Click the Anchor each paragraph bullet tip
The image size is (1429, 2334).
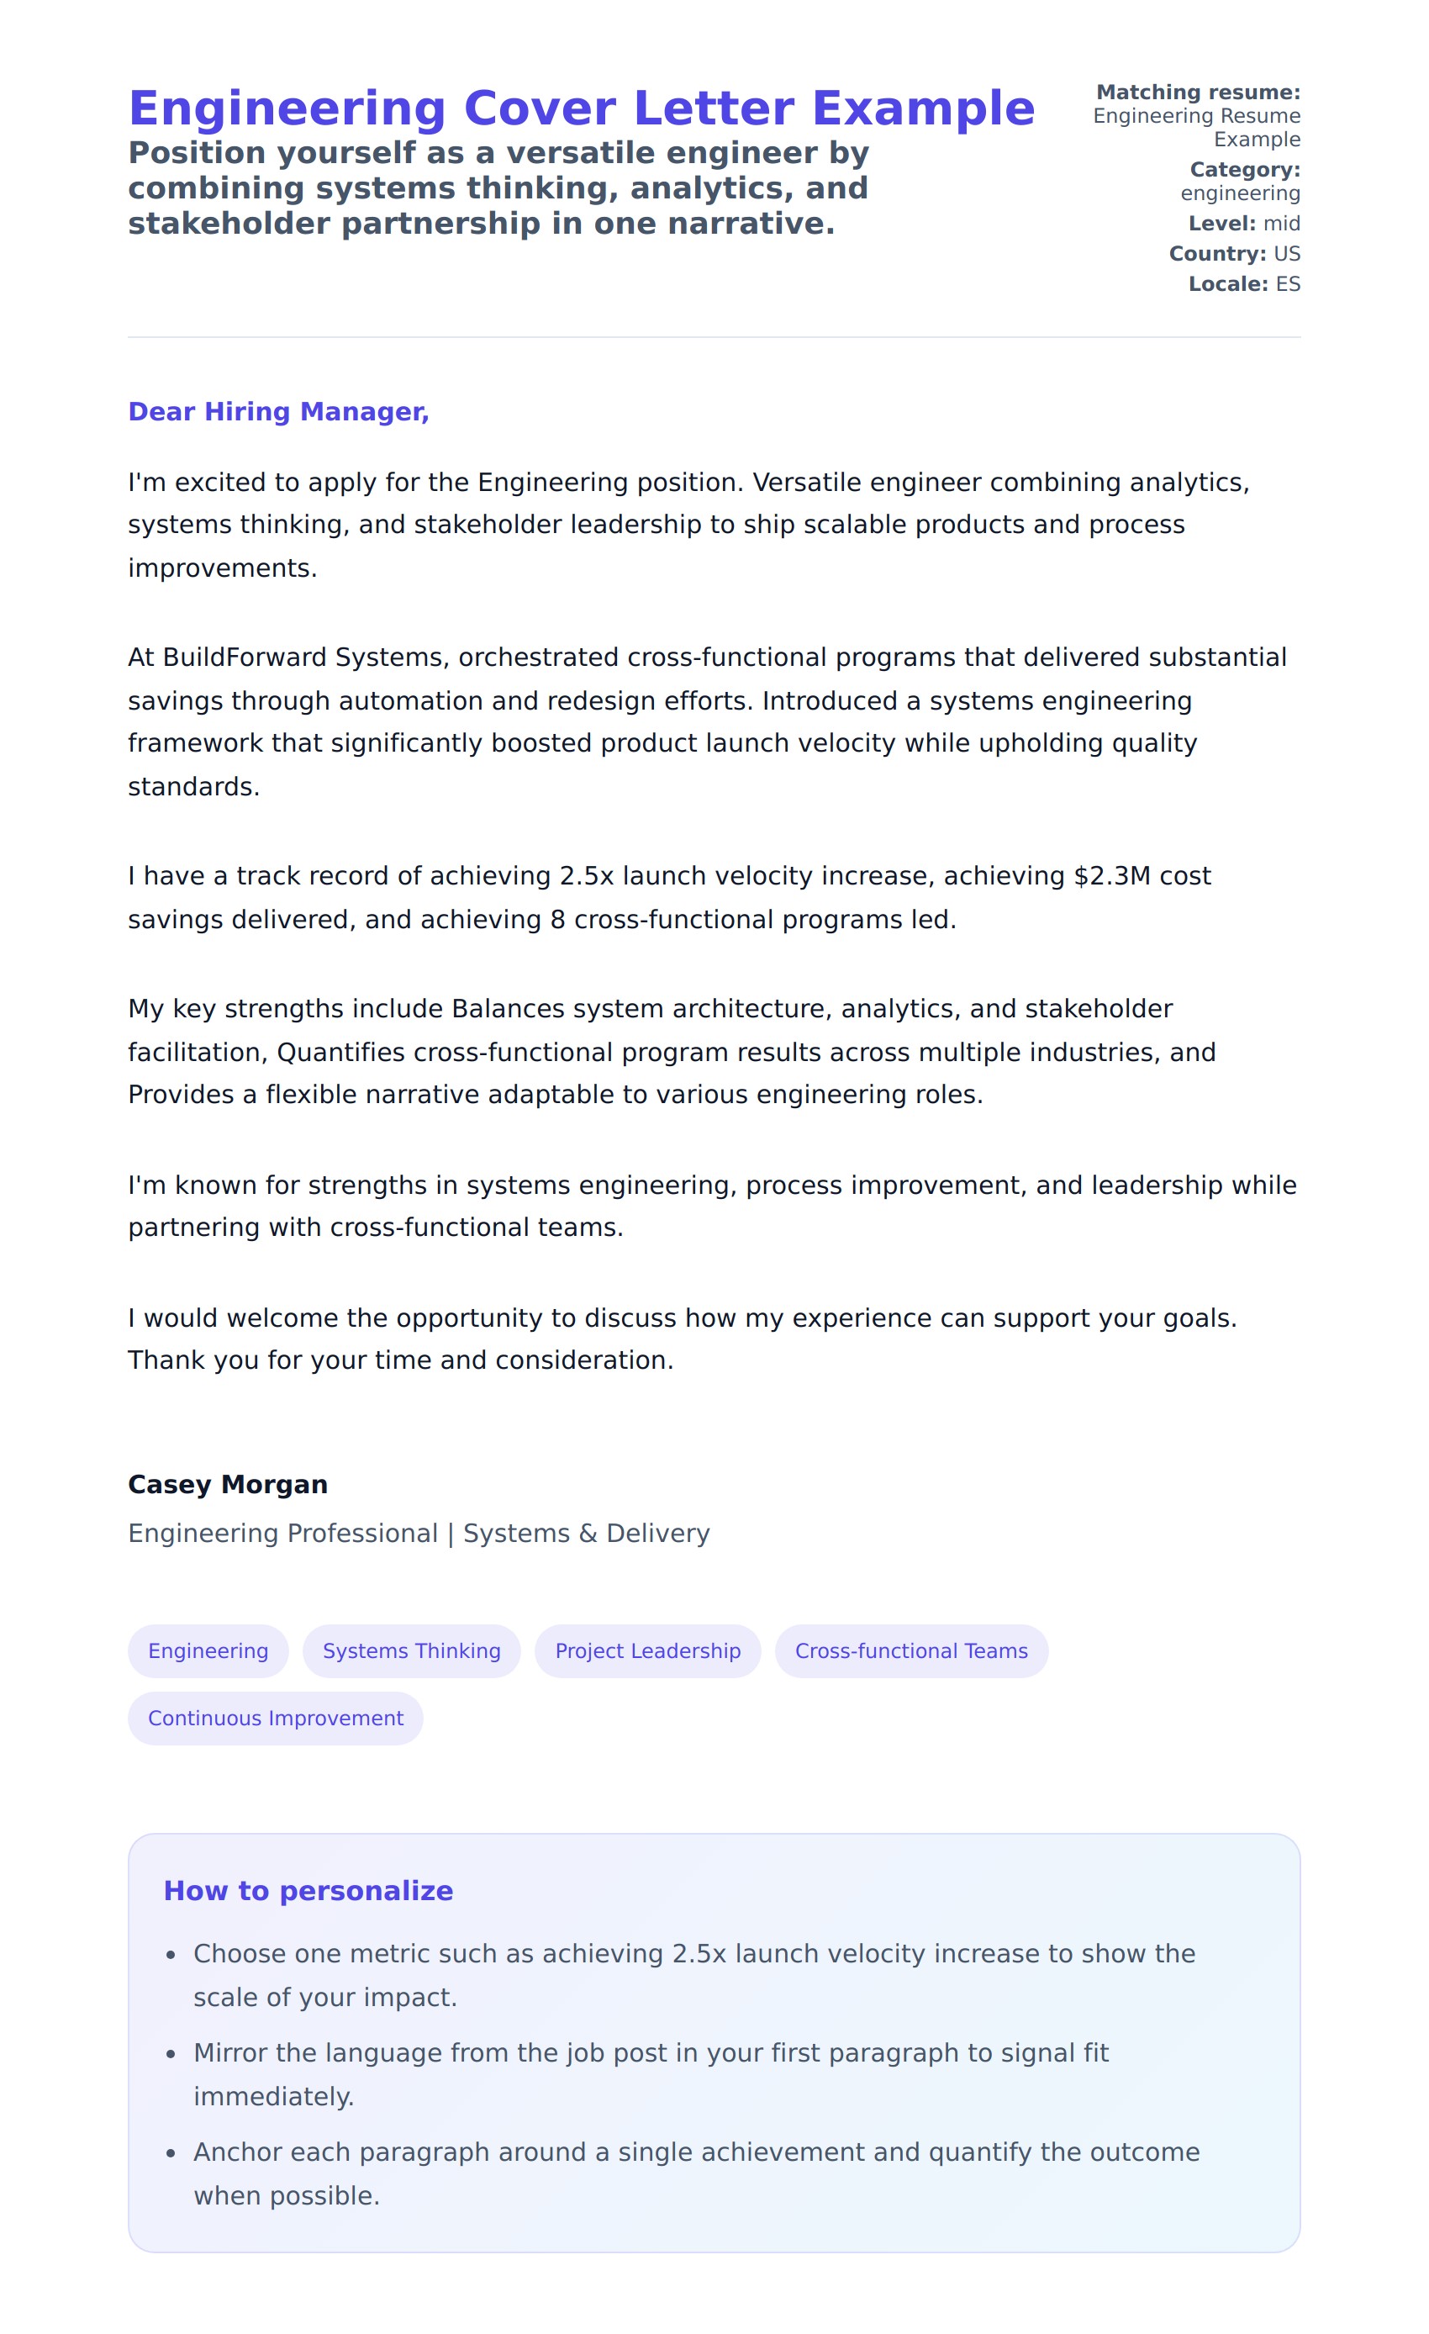tap(696, 2173)
